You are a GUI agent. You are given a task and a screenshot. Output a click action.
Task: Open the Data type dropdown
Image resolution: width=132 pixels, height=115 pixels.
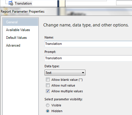(65, 73)
